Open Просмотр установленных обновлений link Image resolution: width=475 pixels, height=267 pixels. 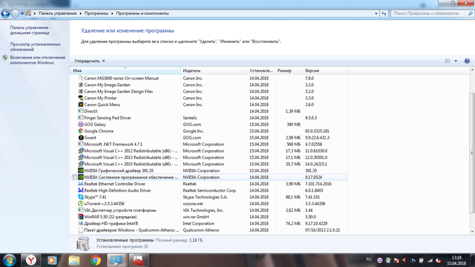point(35,47)
